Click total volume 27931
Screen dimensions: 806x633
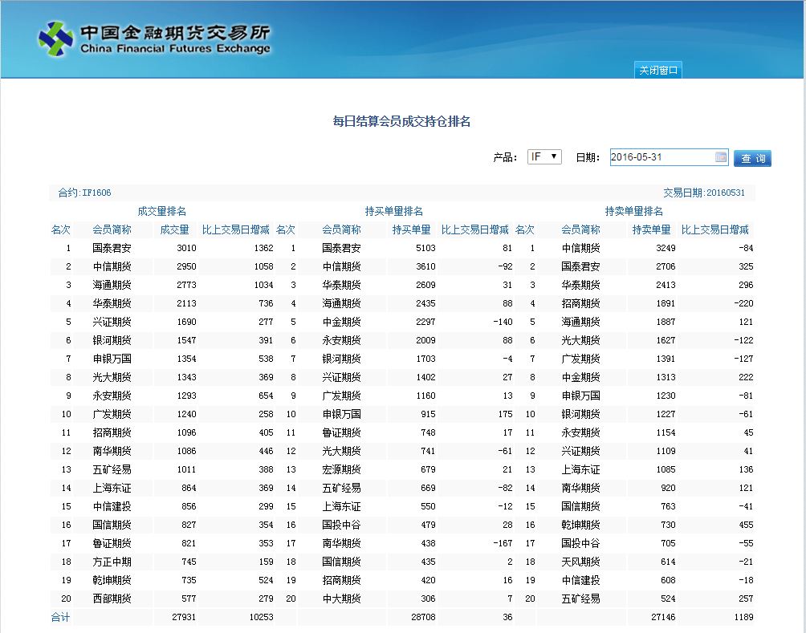click(184, 617)
